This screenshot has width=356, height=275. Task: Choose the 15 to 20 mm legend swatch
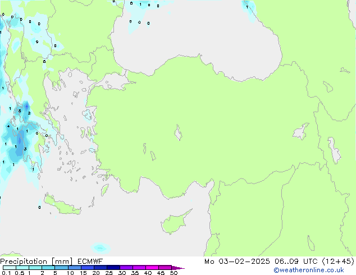click(x=87, y=268)
